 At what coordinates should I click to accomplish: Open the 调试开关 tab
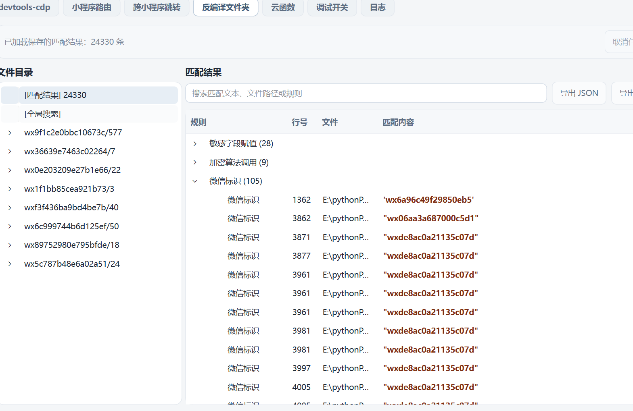click(332, 8)
